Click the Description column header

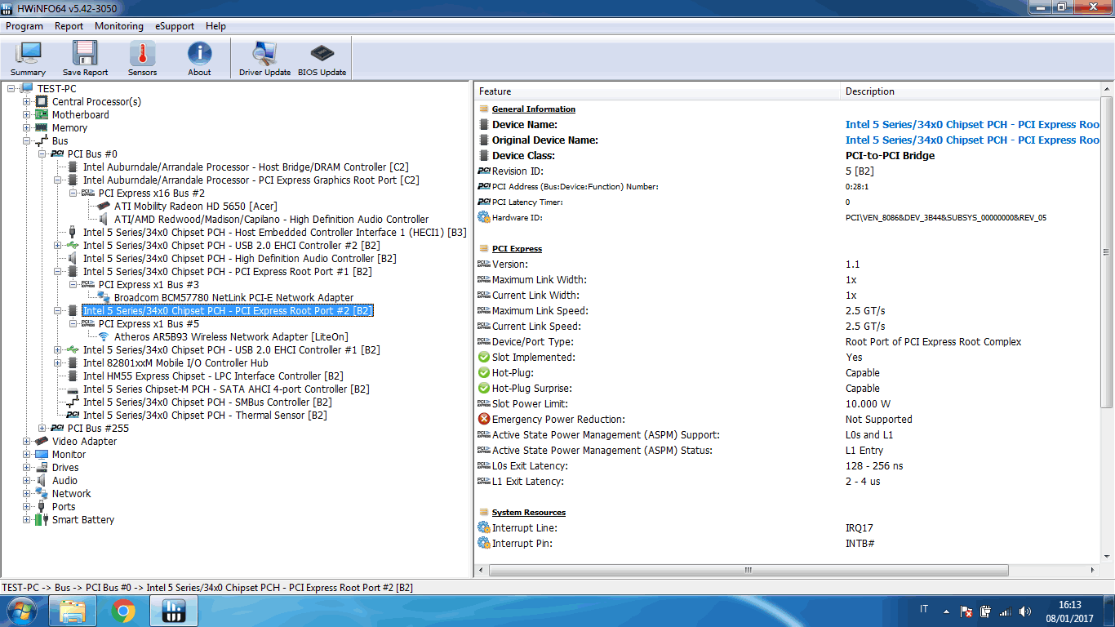coord(870,91)
